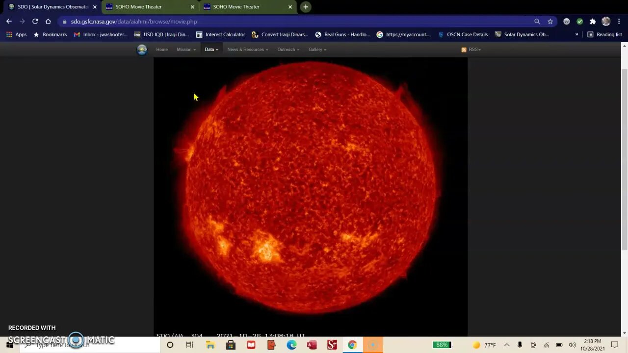Image resolution: width=628 pixels, height=353 pixels.
Task: Expand the News & Resources dropdown
Action: tap(248, 50)
